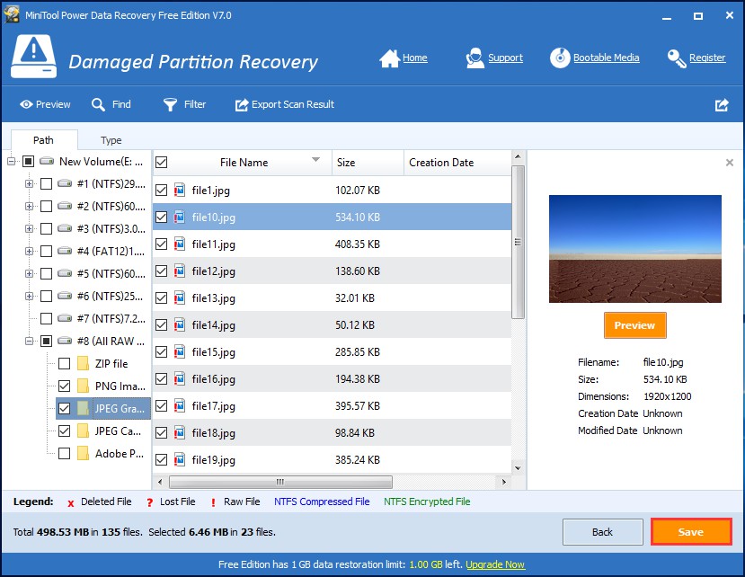Click the Adobe P... folder icon
Image resolution: width=745 pixels, height=577 pixels.
[83, 454]
